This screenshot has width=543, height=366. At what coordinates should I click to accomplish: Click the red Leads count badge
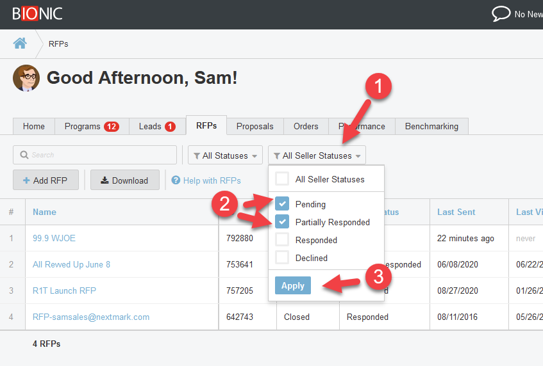click(170, 127)
